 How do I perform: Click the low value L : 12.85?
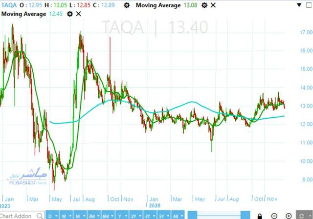[80, 5]
